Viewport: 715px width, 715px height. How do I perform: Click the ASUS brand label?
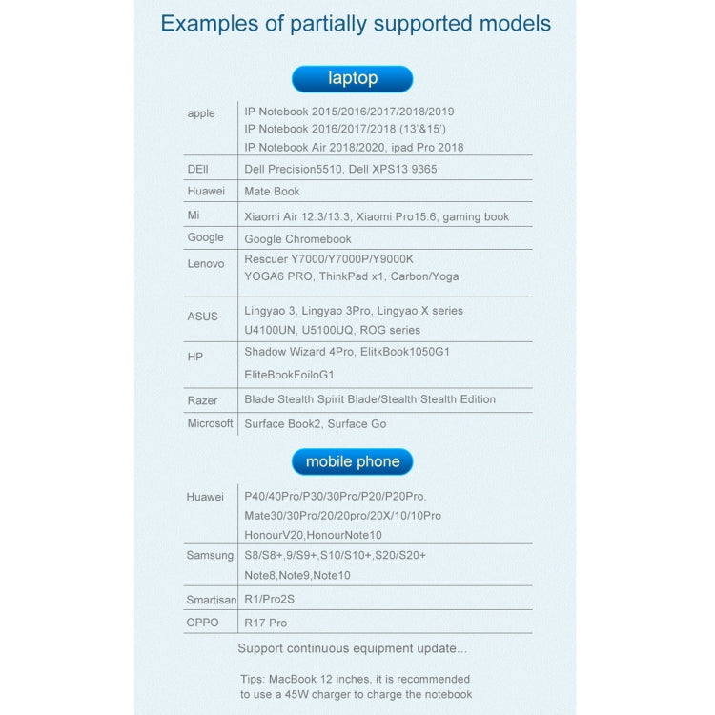click(x=202, y=317)
